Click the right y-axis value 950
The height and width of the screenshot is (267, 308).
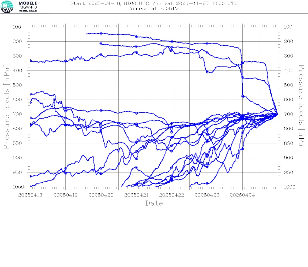pyautogui.click(x=288, y=172)
